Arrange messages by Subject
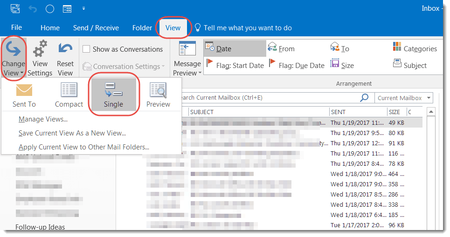The width and height of the screenshot is (450, 237). [x=409, y=65]
